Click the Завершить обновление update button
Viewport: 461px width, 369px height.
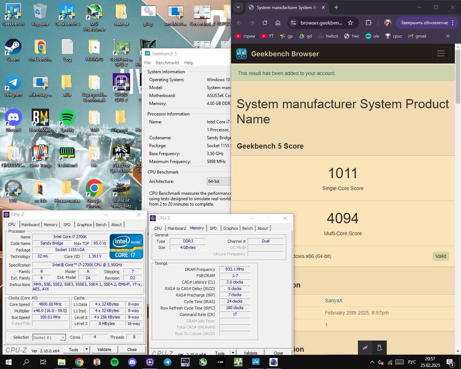(424, 23)
